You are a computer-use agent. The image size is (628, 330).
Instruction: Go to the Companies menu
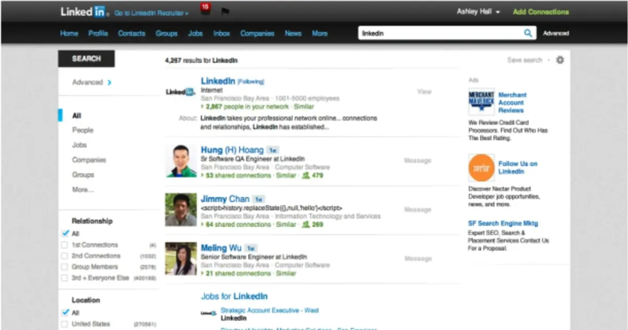(257, 34)
